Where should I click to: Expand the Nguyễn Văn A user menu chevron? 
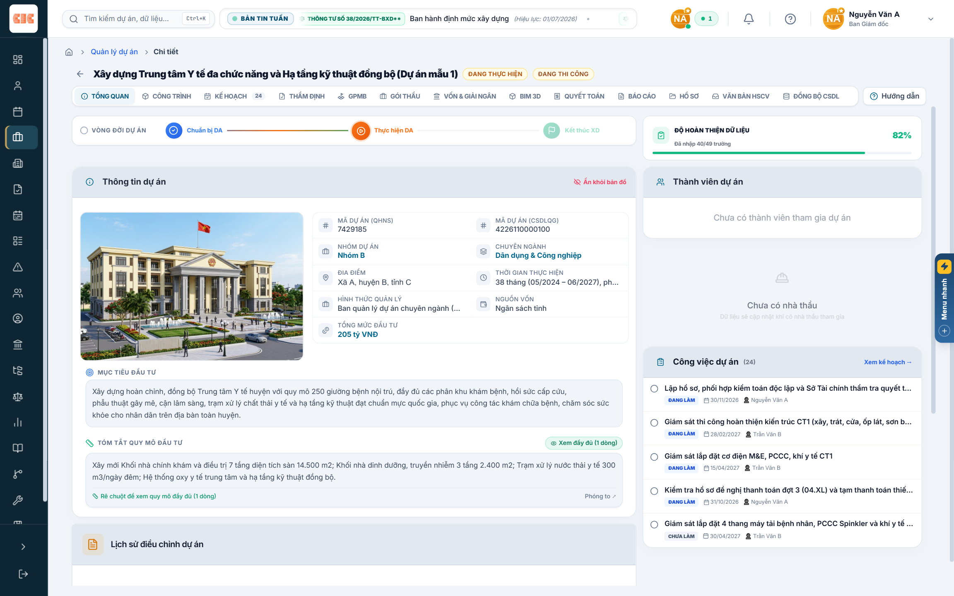pos(931,19)
